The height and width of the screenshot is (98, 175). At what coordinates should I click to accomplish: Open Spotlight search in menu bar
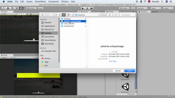click(162, 1)
